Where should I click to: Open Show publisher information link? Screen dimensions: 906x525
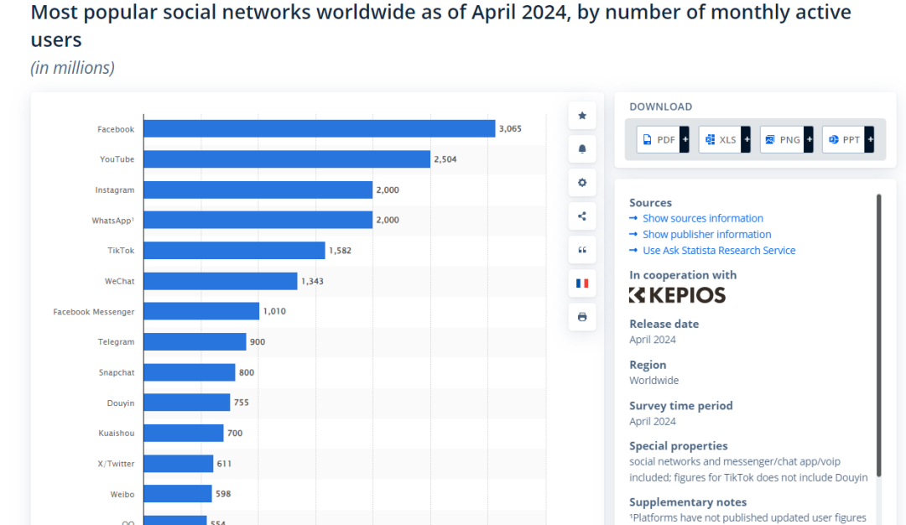coord(706,235)
